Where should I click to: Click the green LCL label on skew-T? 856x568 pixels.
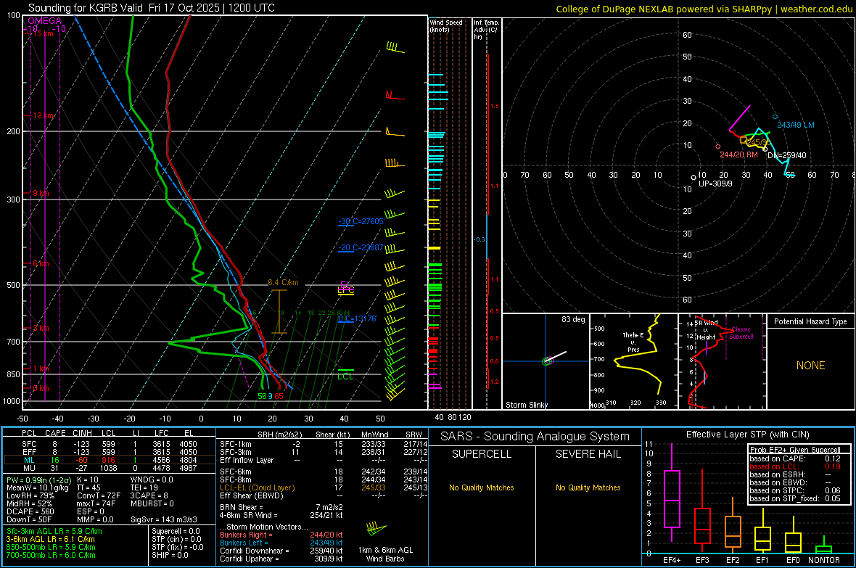[x=345, y=376]
